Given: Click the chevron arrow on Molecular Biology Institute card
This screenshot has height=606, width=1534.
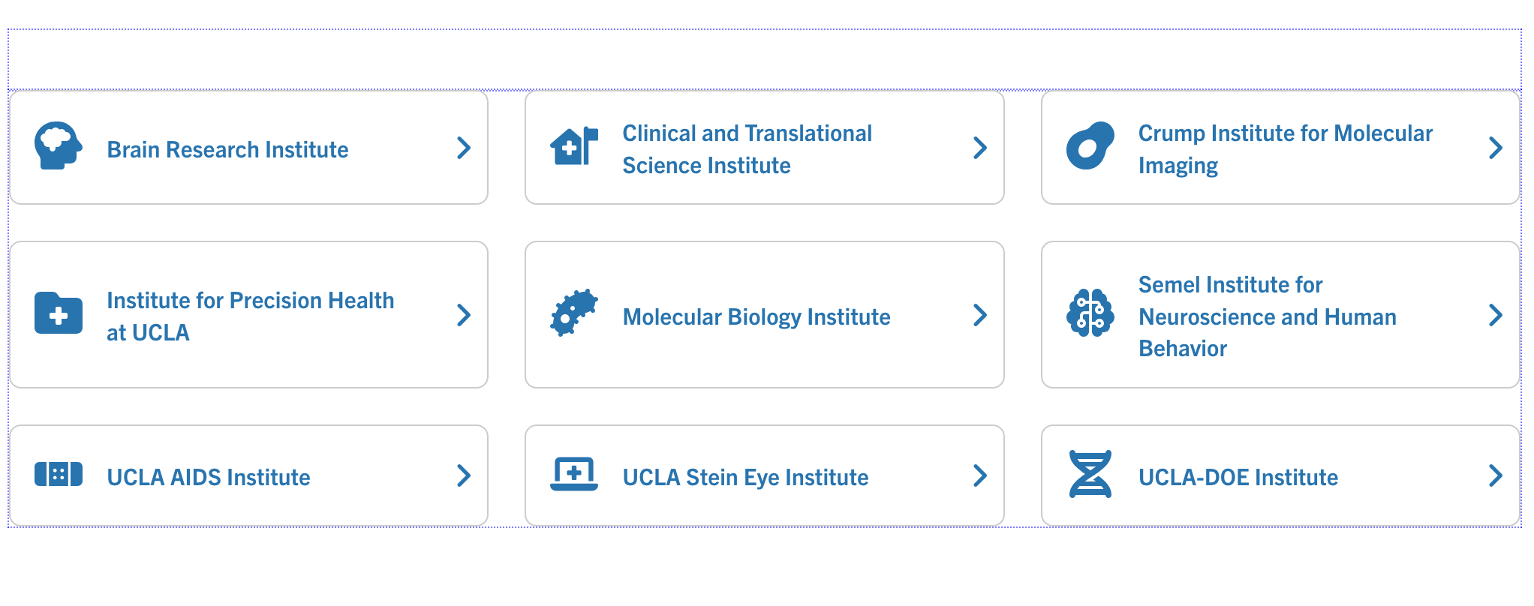Looking at the screenshot, I should click(x=979, y=315).
